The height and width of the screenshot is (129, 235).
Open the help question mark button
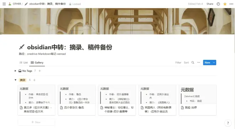(x=228, y=123)
